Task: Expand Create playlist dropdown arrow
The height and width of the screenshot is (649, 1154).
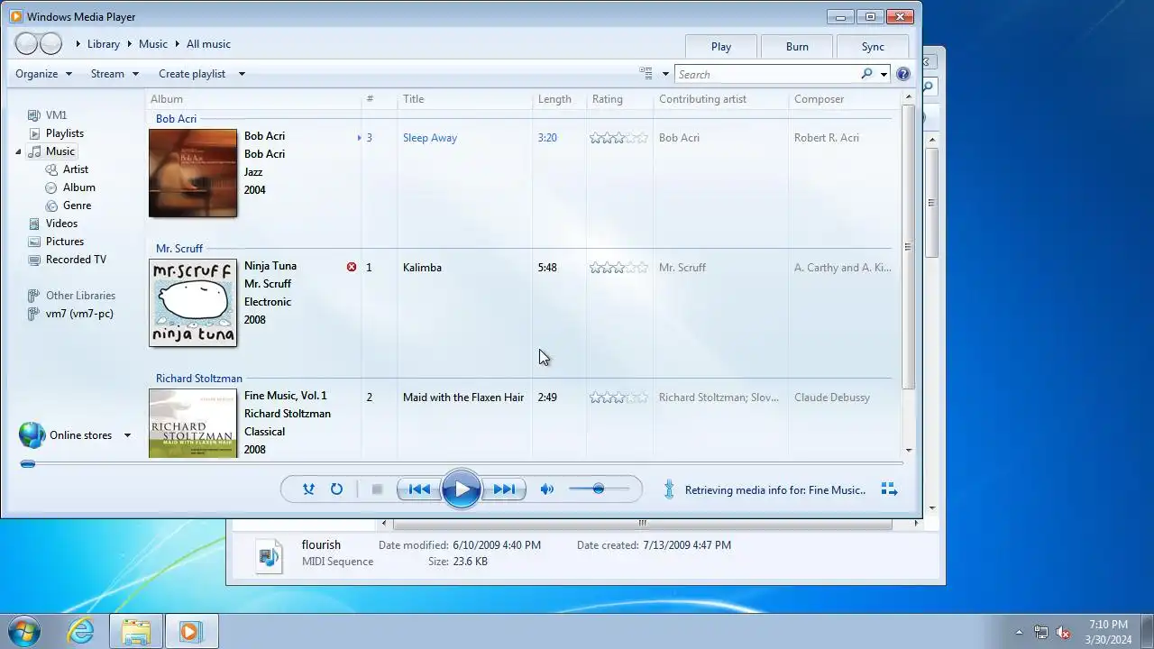Action: click(x=242, y=74)
